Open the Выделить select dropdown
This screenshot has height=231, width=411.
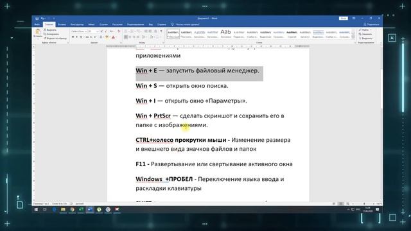365,38
